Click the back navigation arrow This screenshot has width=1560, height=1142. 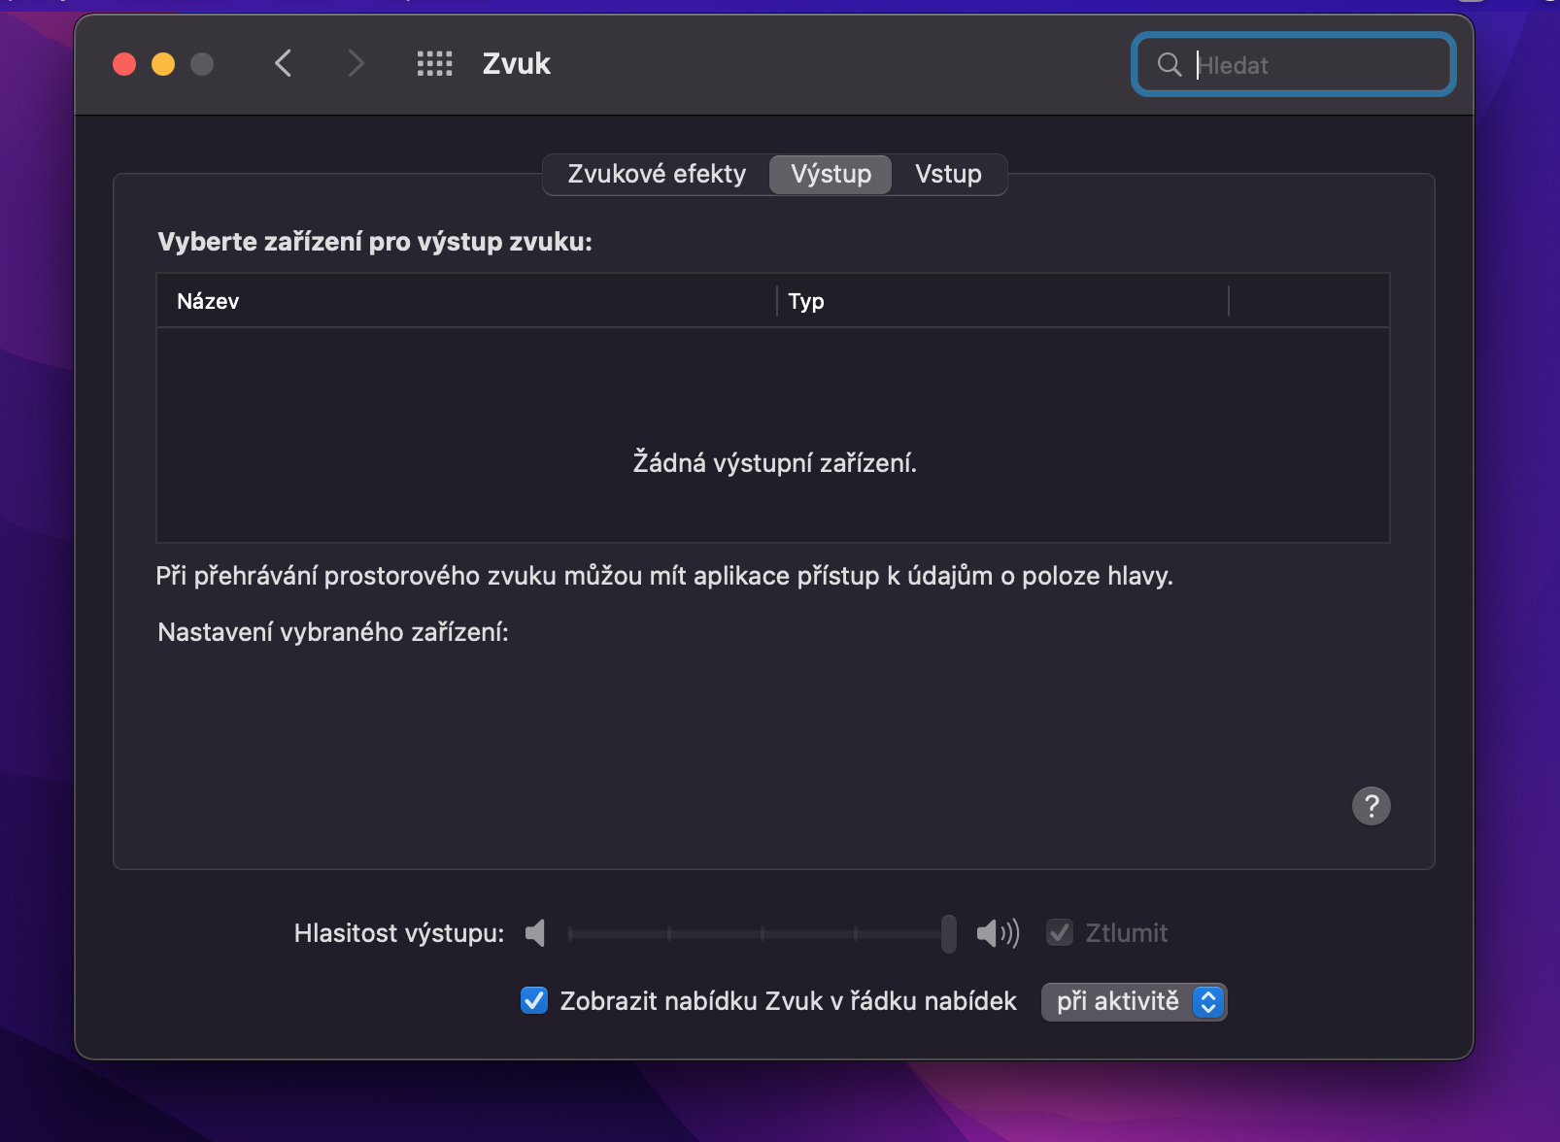click(283, 64)
